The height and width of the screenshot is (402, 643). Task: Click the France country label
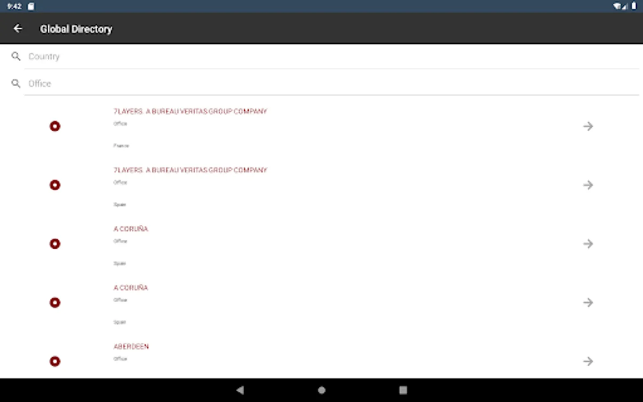click(x=121, y=146)
